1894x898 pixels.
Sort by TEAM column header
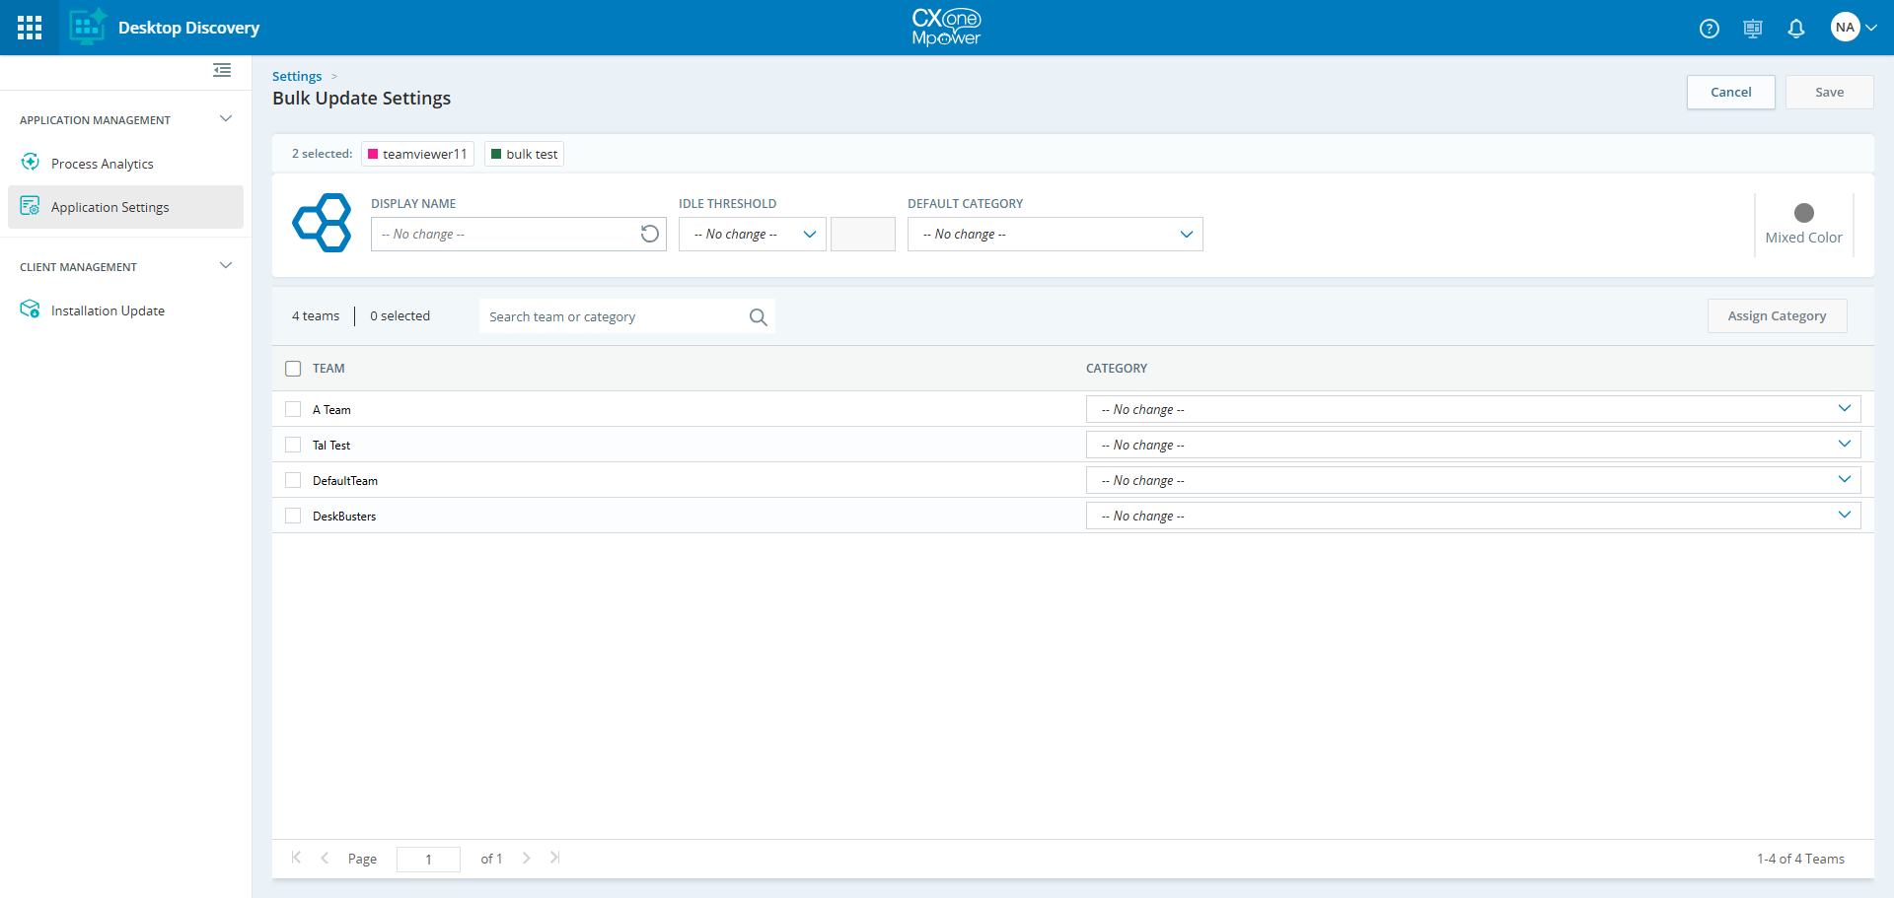tap(328, 369)
